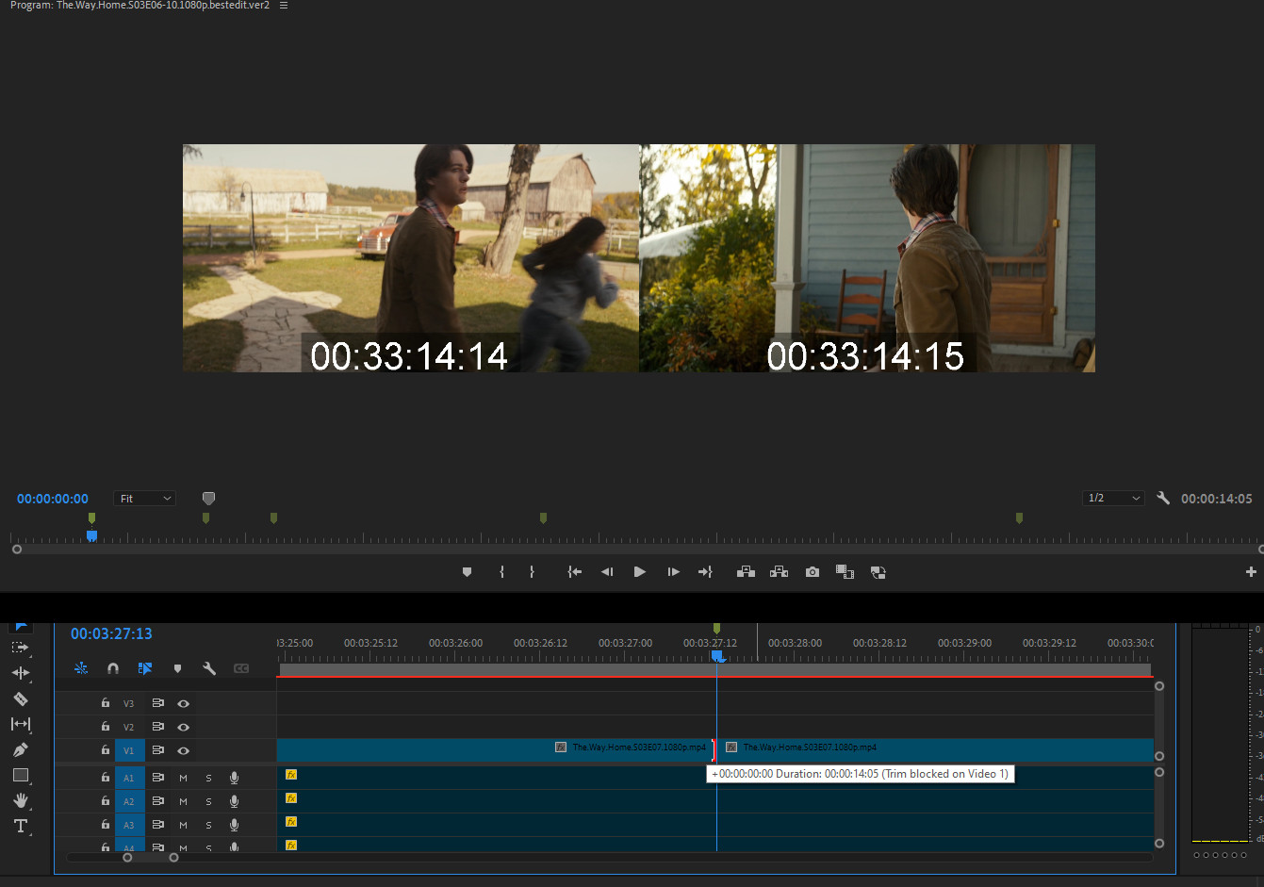Toggle Snap in timeline

(113, 668)
